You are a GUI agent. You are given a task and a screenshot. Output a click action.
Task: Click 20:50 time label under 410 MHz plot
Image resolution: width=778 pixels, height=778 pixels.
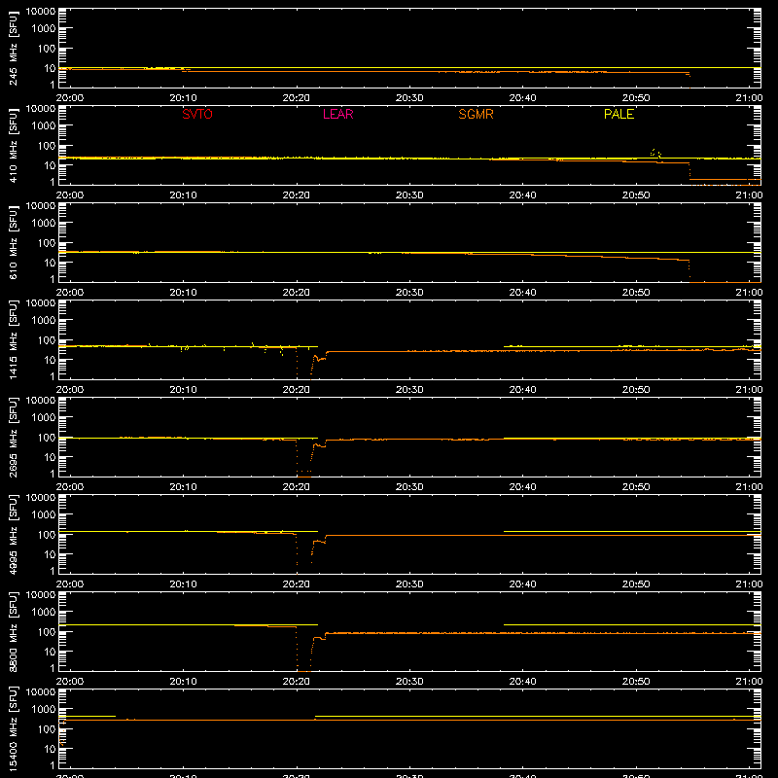click(x=636, y=195)
